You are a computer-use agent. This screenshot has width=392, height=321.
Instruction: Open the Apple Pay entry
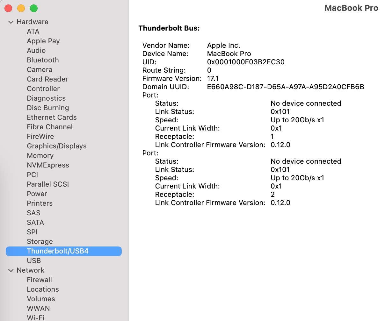(x=43, y=41)
